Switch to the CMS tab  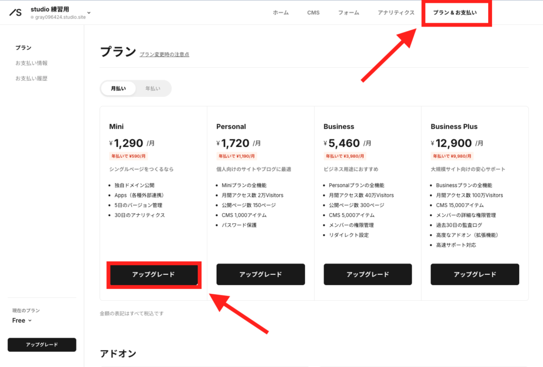(313, 12)
